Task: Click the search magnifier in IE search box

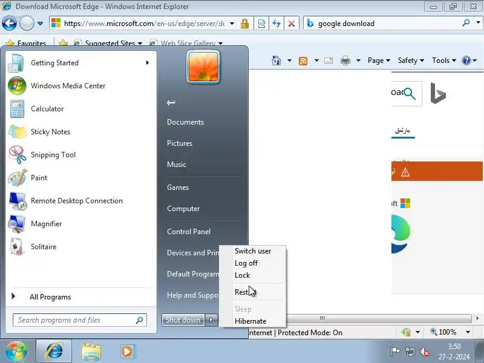Action: click(x=466, y=23)
